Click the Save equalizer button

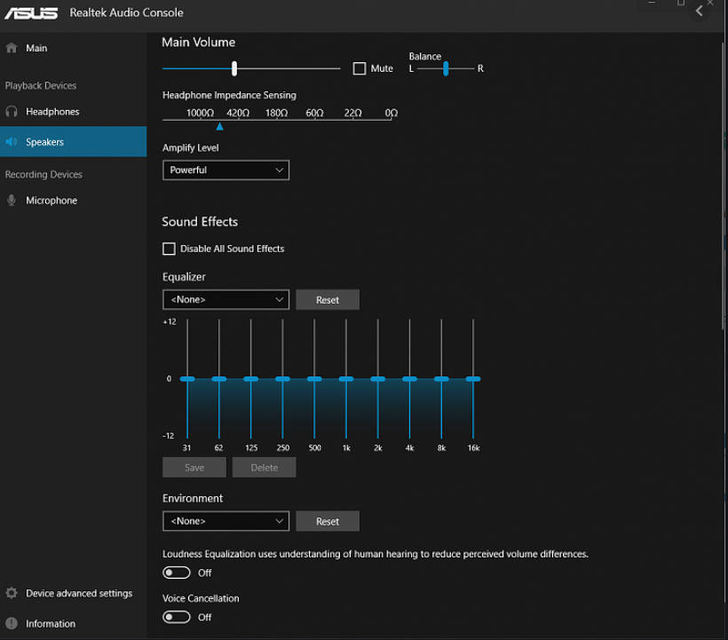coord(194,468)
